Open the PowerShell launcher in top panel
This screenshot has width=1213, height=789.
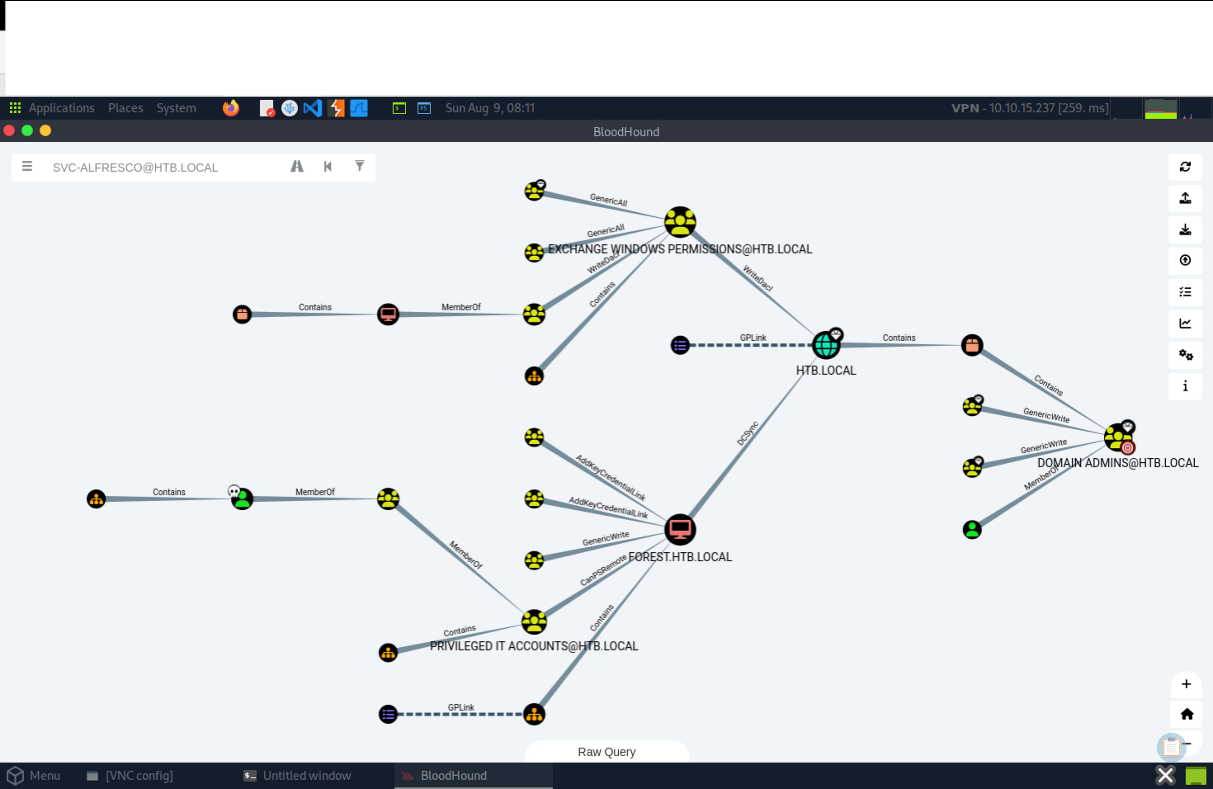[424, 108]
